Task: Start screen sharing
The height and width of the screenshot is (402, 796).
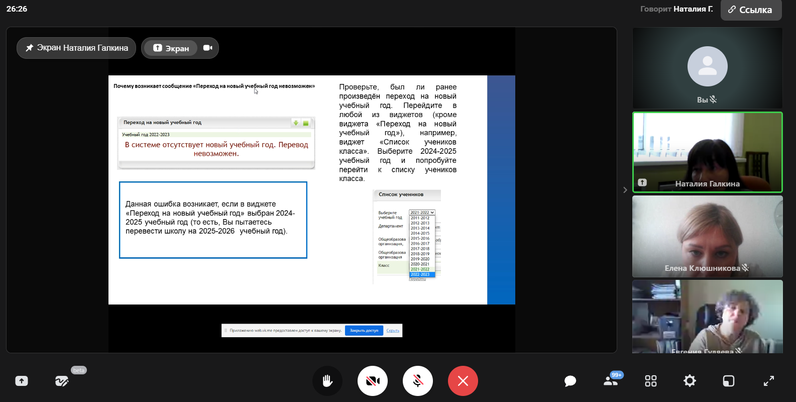Action: (x=22, y=381)
